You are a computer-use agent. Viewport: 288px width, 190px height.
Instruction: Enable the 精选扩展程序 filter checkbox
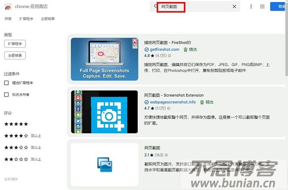[6, 83]
